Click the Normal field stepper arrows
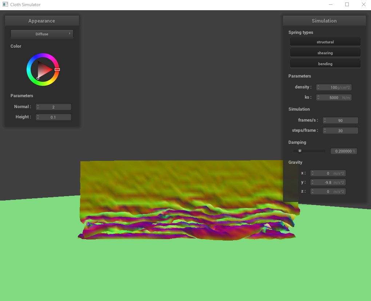Screen dimensions: 371x301 (38, 107)
